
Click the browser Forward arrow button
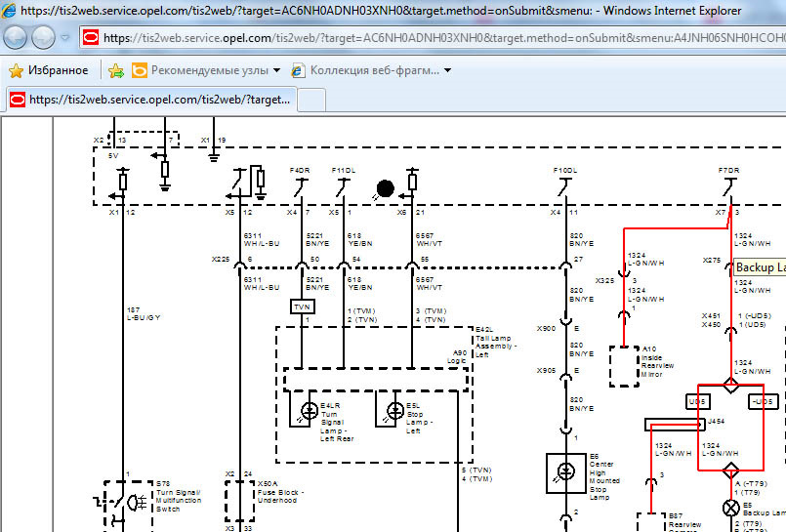coord(43,37)
